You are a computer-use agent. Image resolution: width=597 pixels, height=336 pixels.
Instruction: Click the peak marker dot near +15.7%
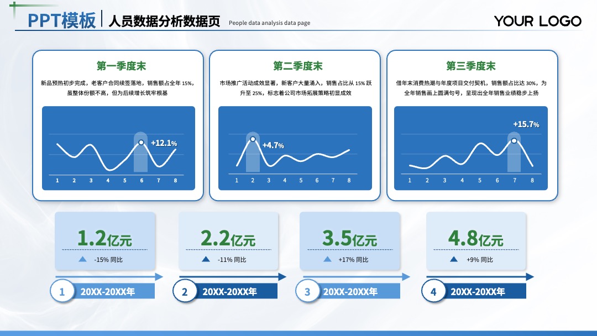click(514, 141)
